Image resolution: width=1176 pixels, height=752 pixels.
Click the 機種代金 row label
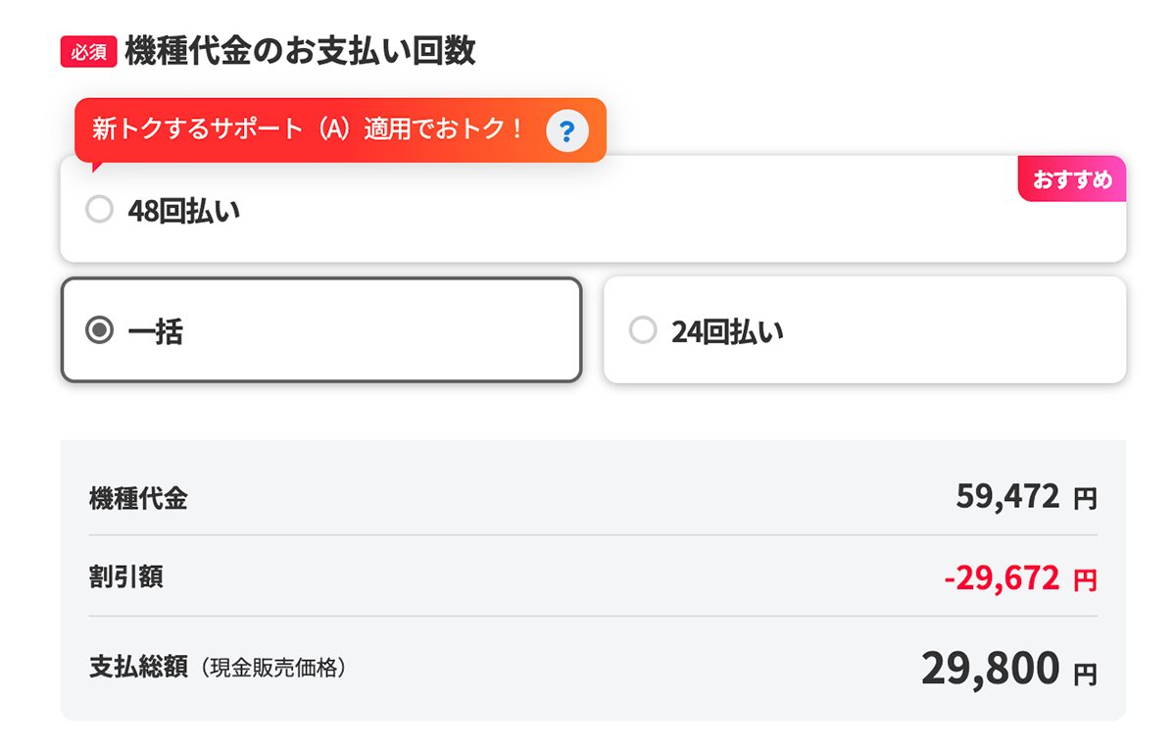[137, 499]
